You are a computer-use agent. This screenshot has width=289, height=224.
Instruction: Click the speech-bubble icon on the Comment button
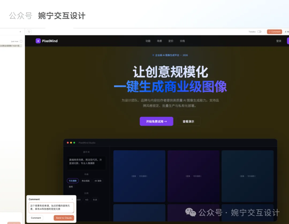[270, 31]
